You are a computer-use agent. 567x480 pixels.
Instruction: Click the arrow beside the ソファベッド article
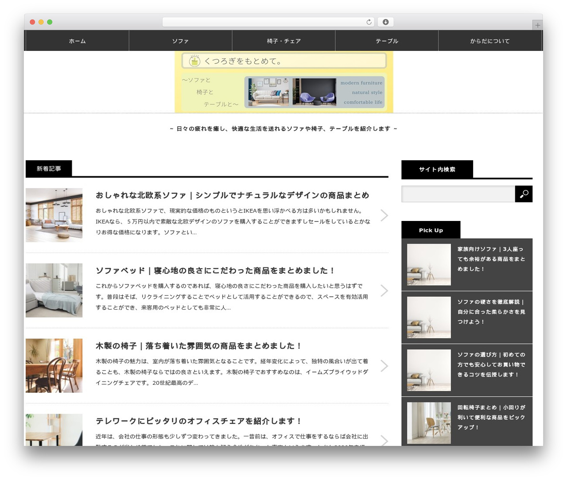pyautogui.click(x=384, y=290)
